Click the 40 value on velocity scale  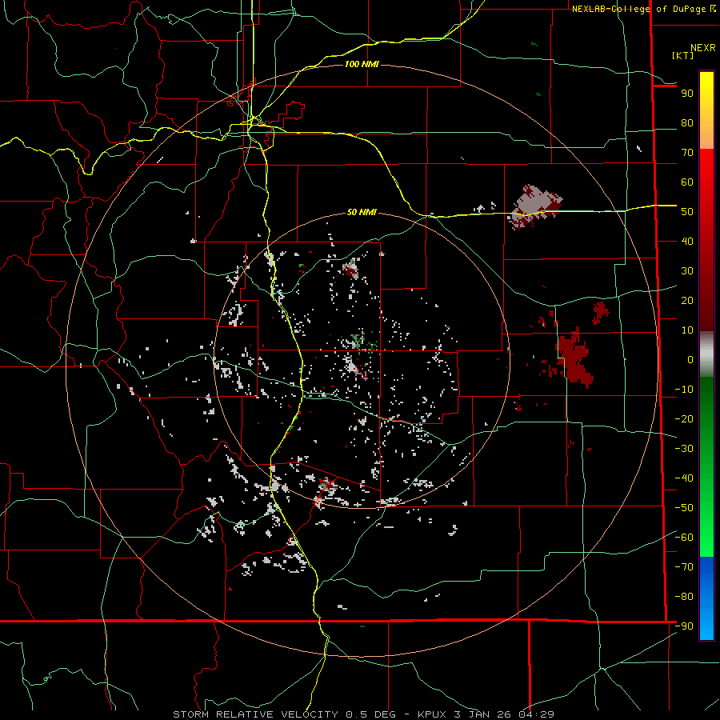[687, 242]
